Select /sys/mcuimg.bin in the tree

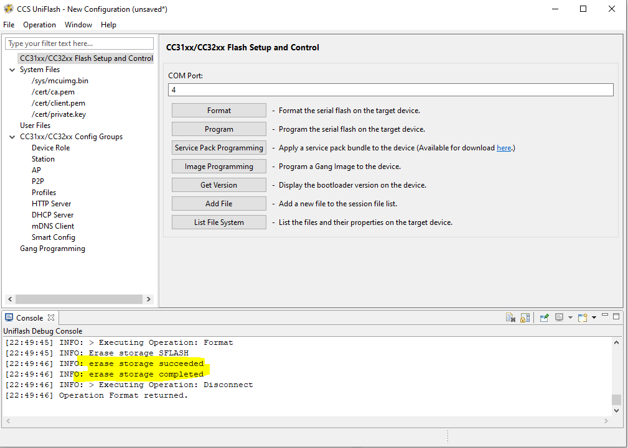pos(60,81)
